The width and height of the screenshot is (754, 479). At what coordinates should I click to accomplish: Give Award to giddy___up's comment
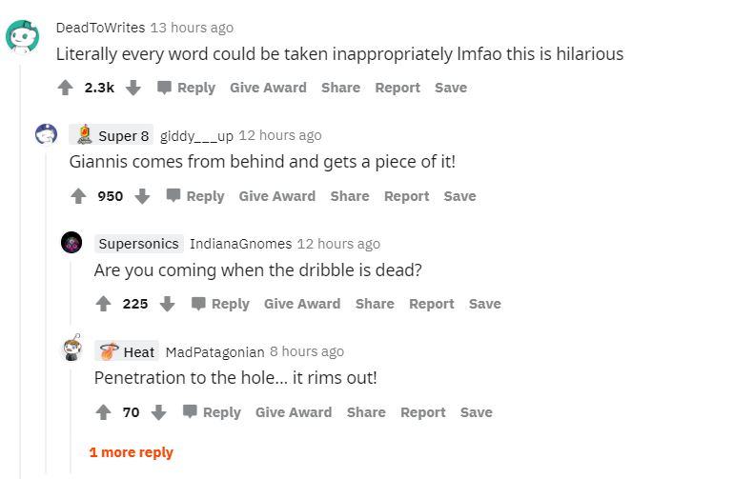[276, 196]
